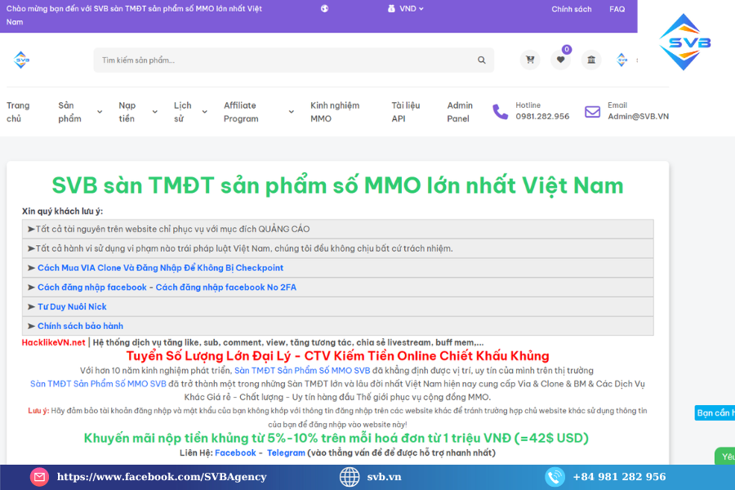
Task: Click the large SVB logo at top right
Action: pyautogui.click(x=684, y=42)
